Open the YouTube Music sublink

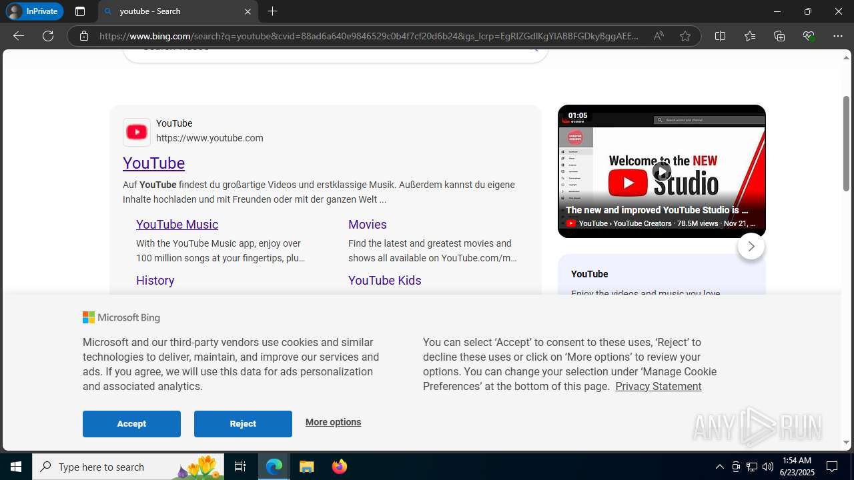point(177,225)
